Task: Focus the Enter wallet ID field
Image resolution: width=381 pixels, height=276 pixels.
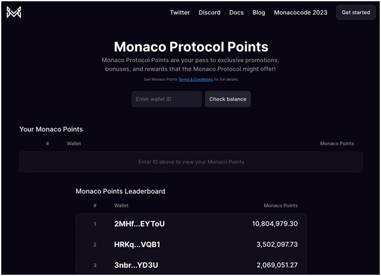Action: [167, 99]
